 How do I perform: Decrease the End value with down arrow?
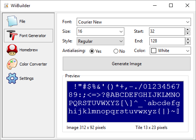click(188, 43)
